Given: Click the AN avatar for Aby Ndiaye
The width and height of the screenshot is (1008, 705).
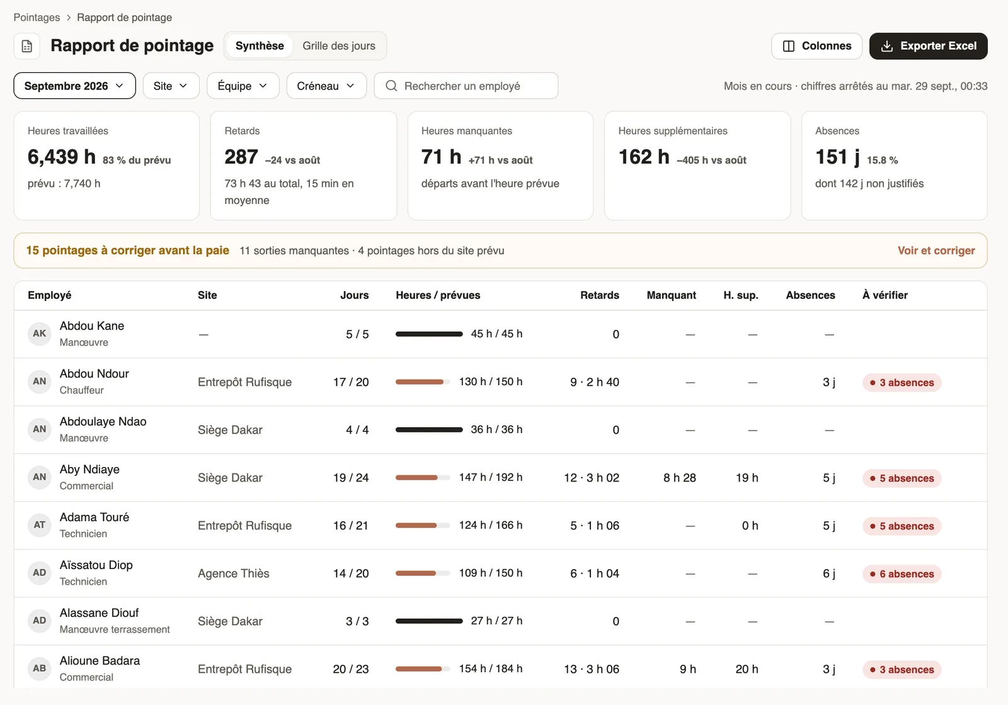Looking at the screenshot, I should [x=40, y=477].
